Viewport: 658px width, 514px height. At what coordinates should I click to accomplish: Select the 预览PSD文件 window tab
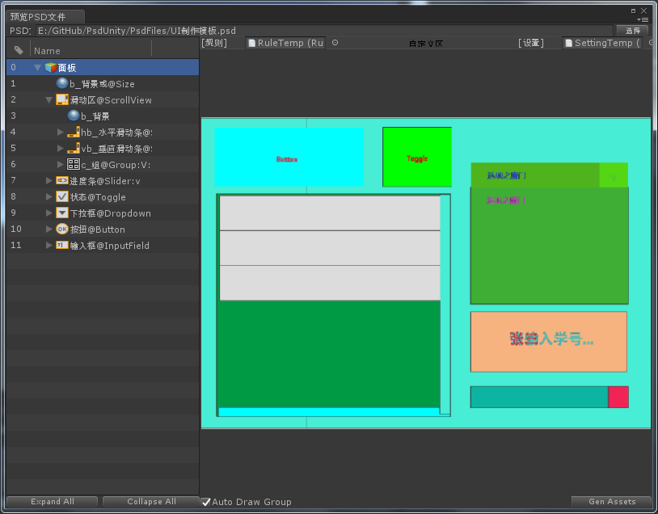coord(44,16)
